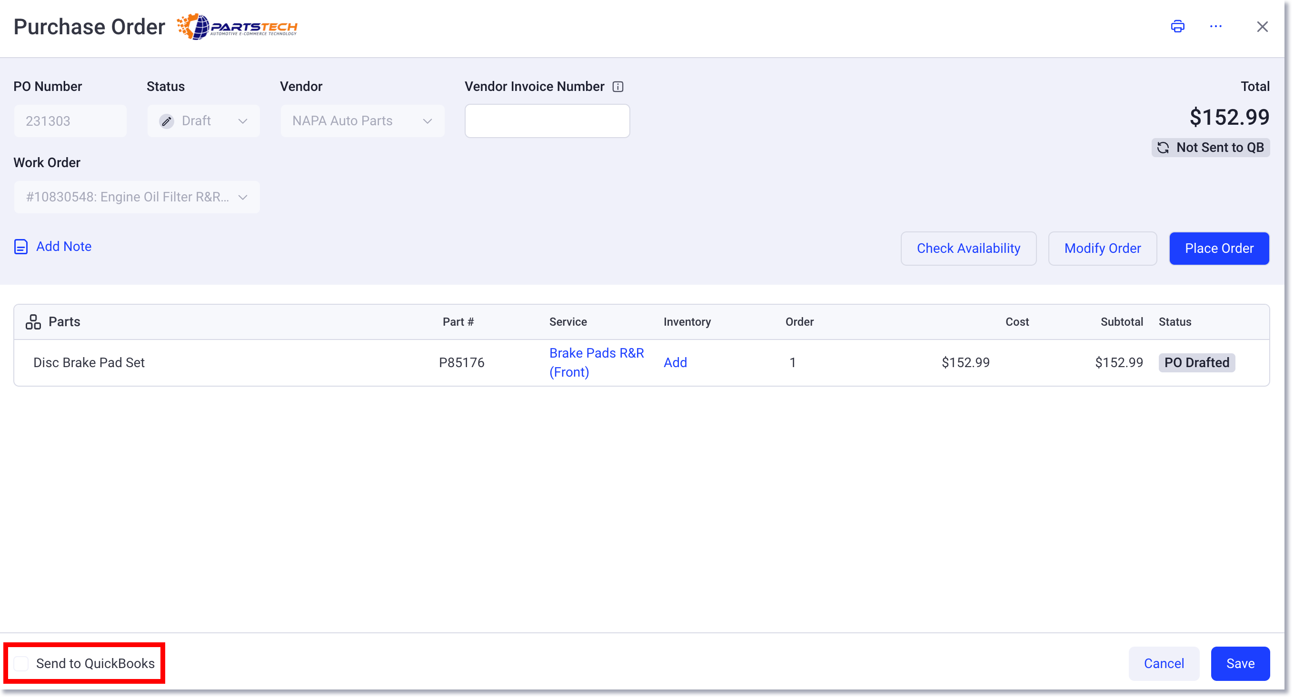This screenshot has height=699, width=1294.
Task: Click Check Availability
Action: 968,248
